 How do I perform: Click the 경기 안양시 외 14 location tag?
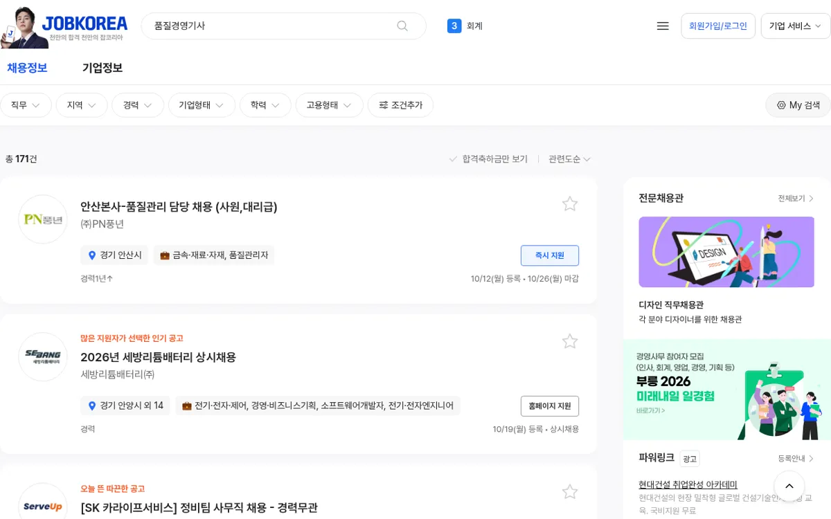[x=125, y=406]
